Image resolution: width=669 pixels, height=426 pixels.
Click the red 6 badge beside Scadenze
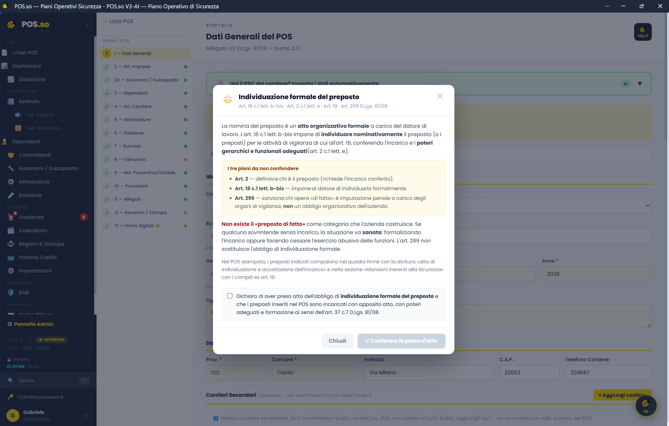(x=84, y=217)
